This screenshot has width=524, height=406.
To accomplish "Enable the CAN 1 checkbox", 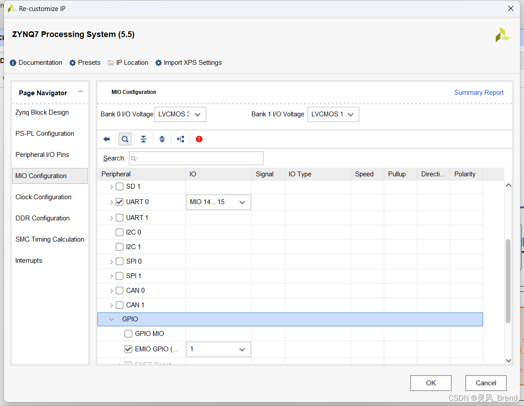I will tap(120, 305).
